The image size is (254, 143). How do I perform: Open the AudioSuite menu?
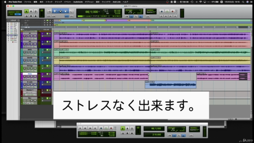click(x=78, y=2)
